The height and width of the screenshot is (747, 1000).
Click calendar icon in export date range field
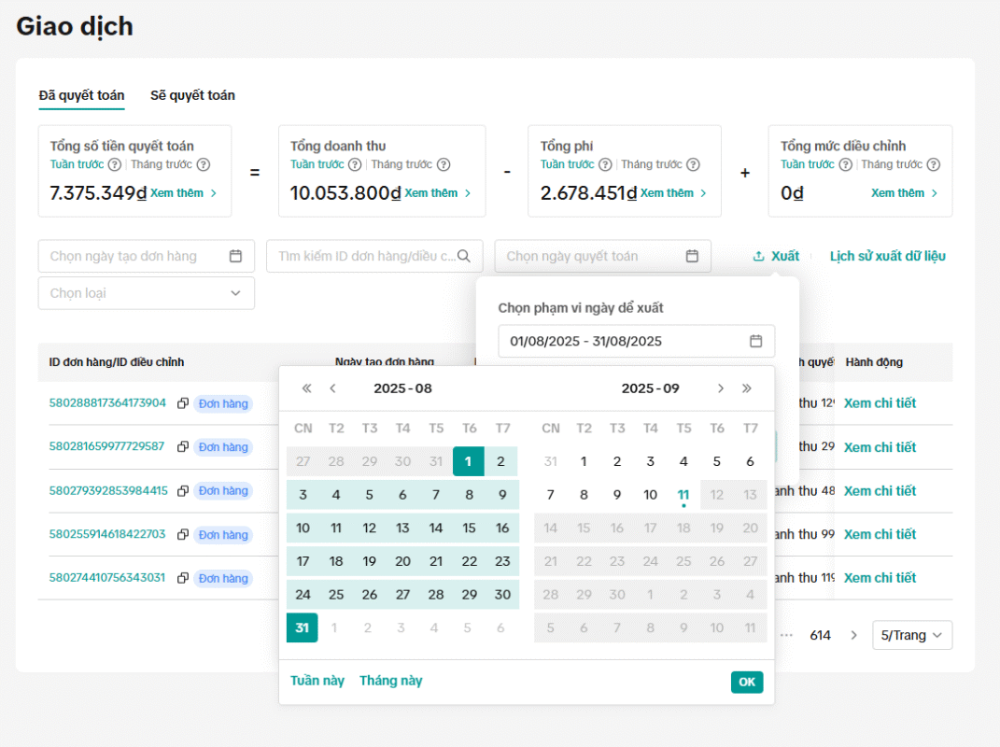pyautogui.click(x=755, y=341)
